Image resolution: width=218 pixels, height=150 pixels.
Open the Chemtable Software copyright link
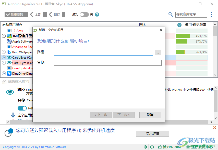point(35,147)
